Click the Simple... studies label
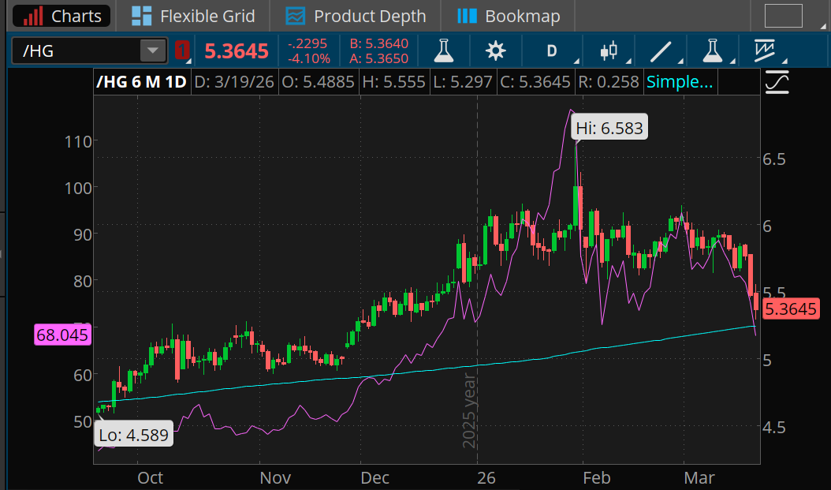 [680, 81]
